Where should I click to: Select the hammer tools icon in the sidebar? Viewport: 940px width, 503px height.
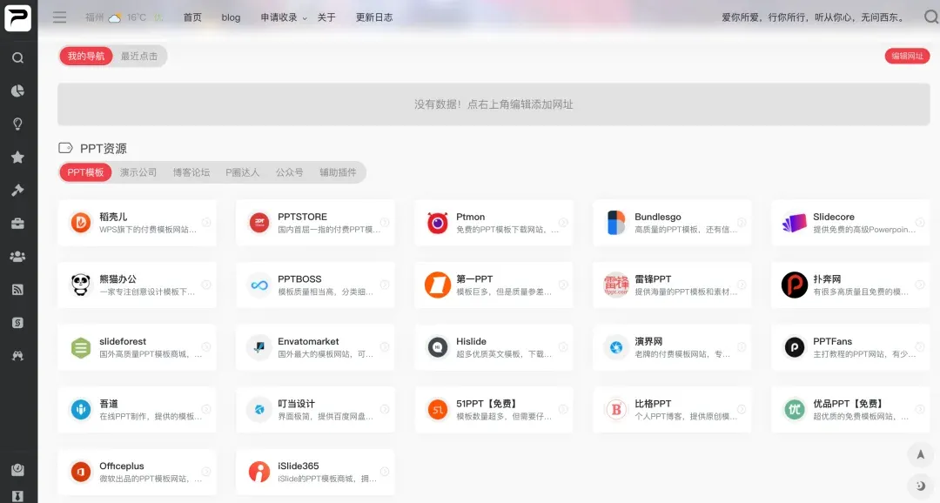(x=18, y=190)
